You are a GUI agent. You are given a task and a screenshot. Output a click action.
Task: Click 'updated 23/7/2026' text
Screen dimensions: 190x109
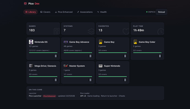click(x=66, y=96)
